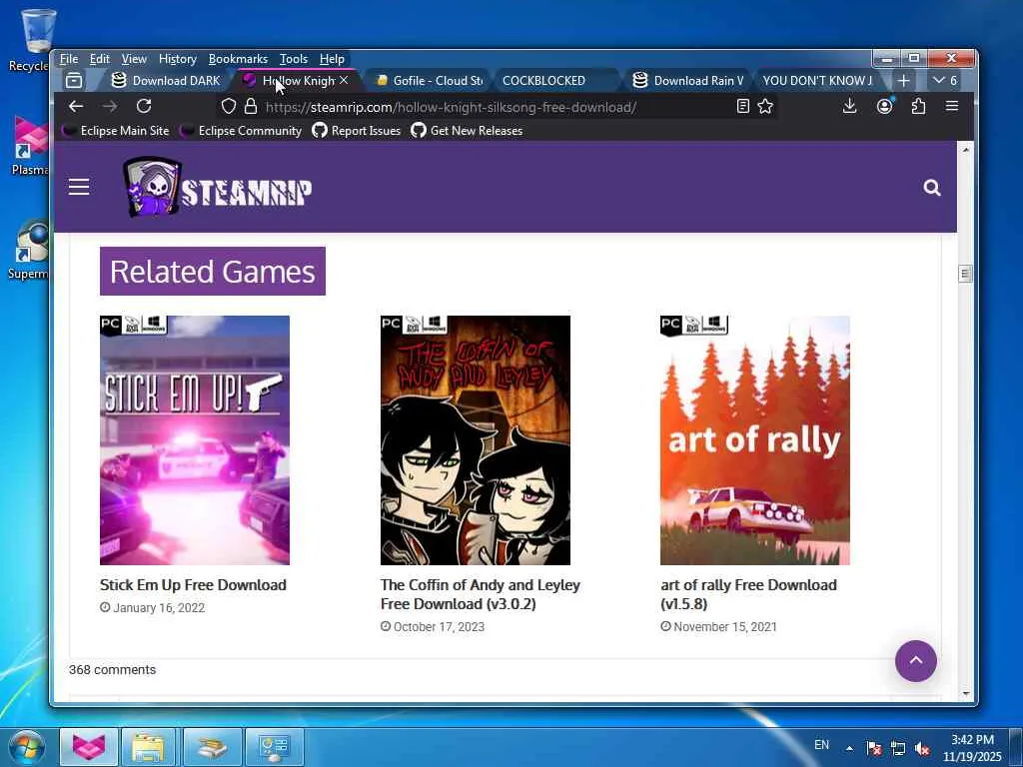This screenshot has width=1023, height=767.
Task: Click the steamrip.com address bar URL
Action: pyautogui.click(x=451, y=107)
